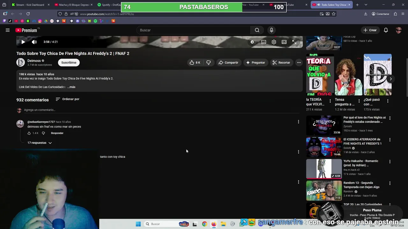The image size is (408, 229).
Task: Open options for '¿Qué pasó con ...' video
Action: (388, 101)
